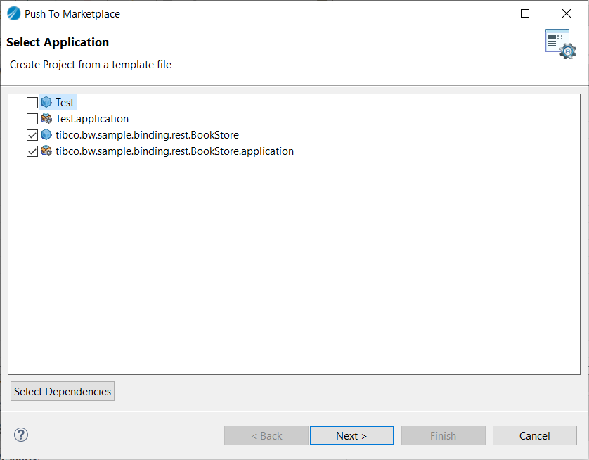Open the help question mark icon

(21, 435)
